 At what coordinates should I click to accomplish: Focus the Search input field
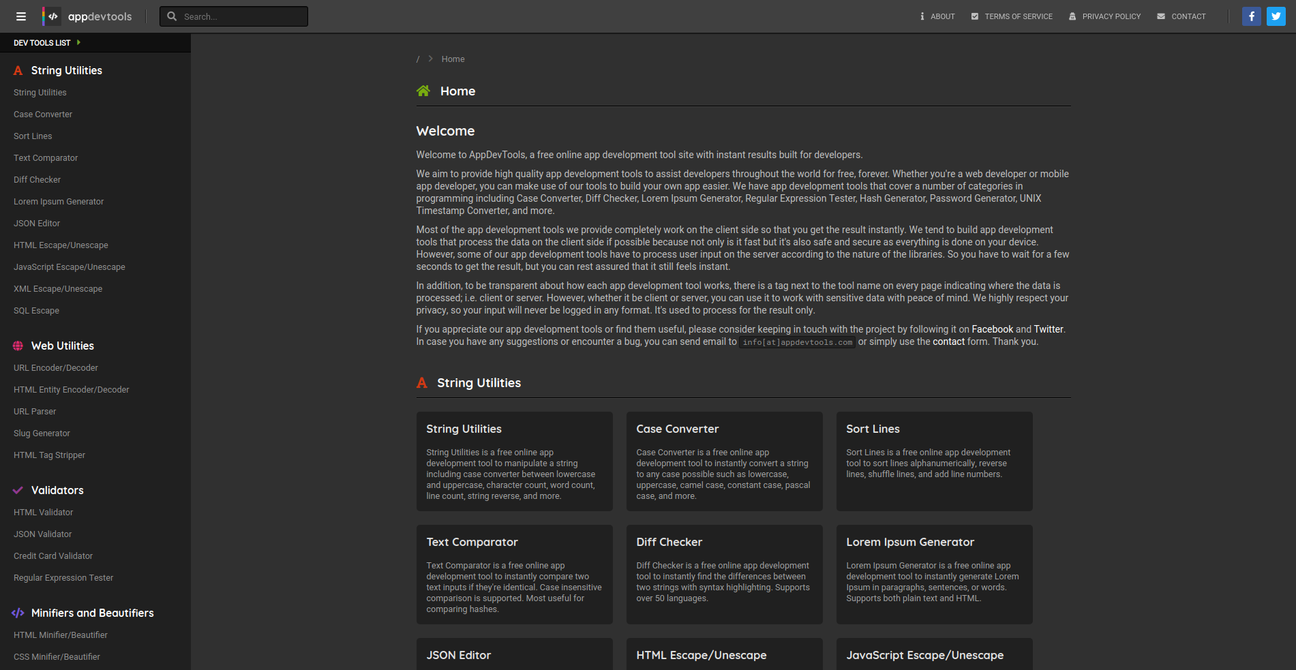coord(234,16)
